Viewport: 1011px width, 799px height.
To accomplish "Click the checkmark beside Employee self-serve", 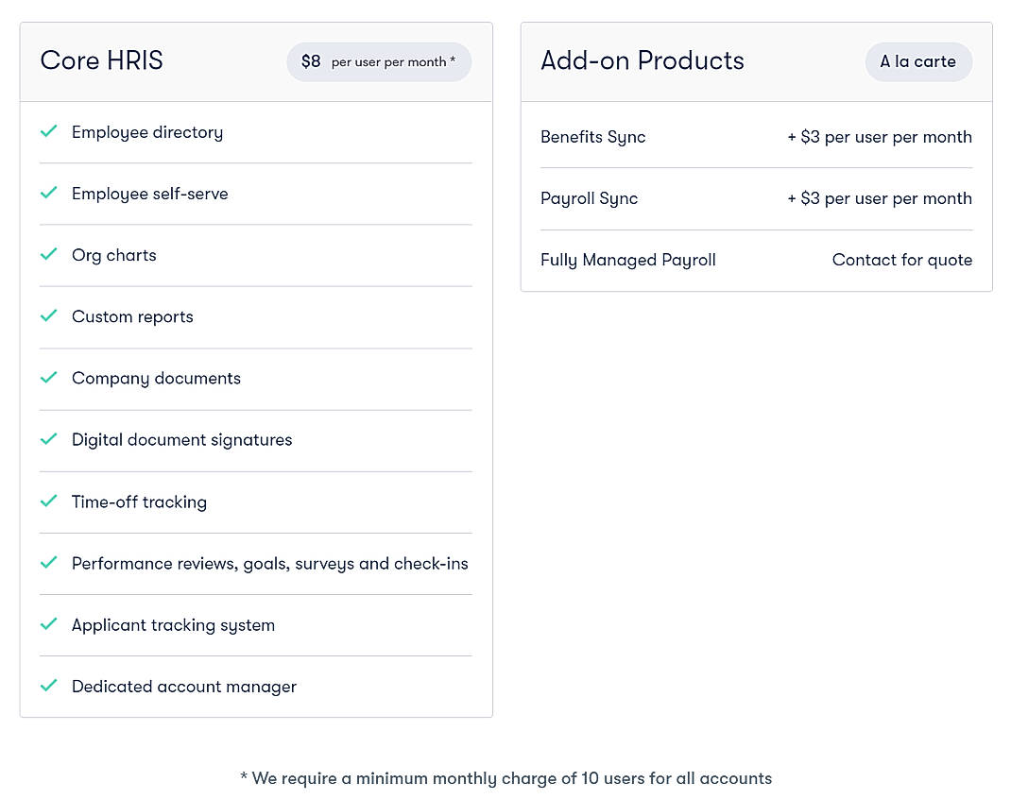I will [49, 194].
